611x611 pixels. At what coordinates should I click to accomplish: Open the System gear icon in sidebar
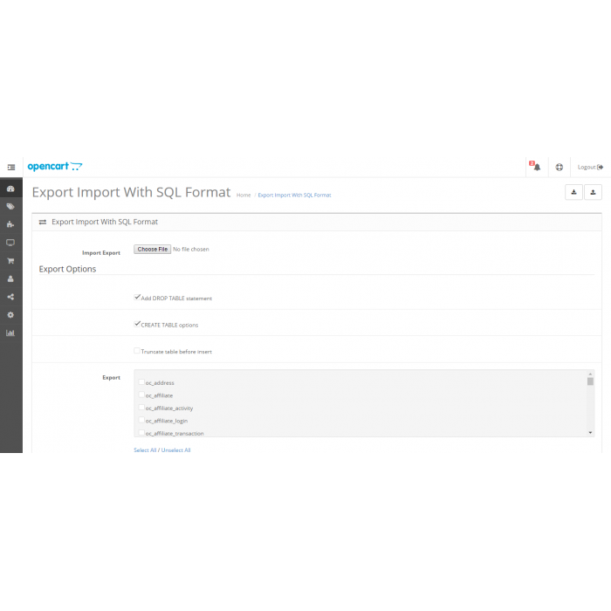[10, 314]
